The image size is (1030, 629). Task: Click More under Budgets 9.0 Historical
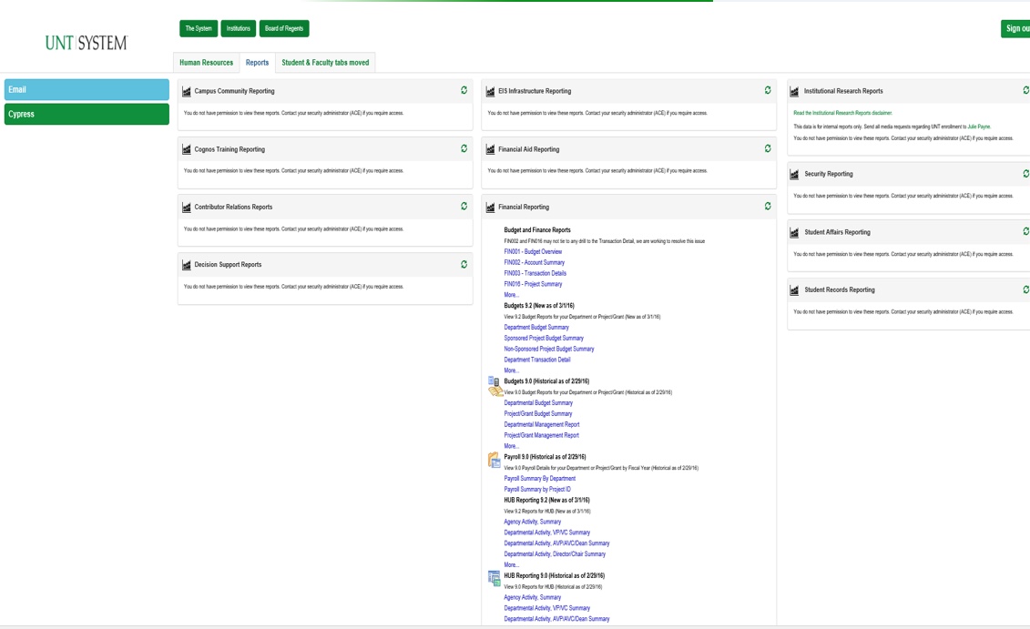point(511,446)
